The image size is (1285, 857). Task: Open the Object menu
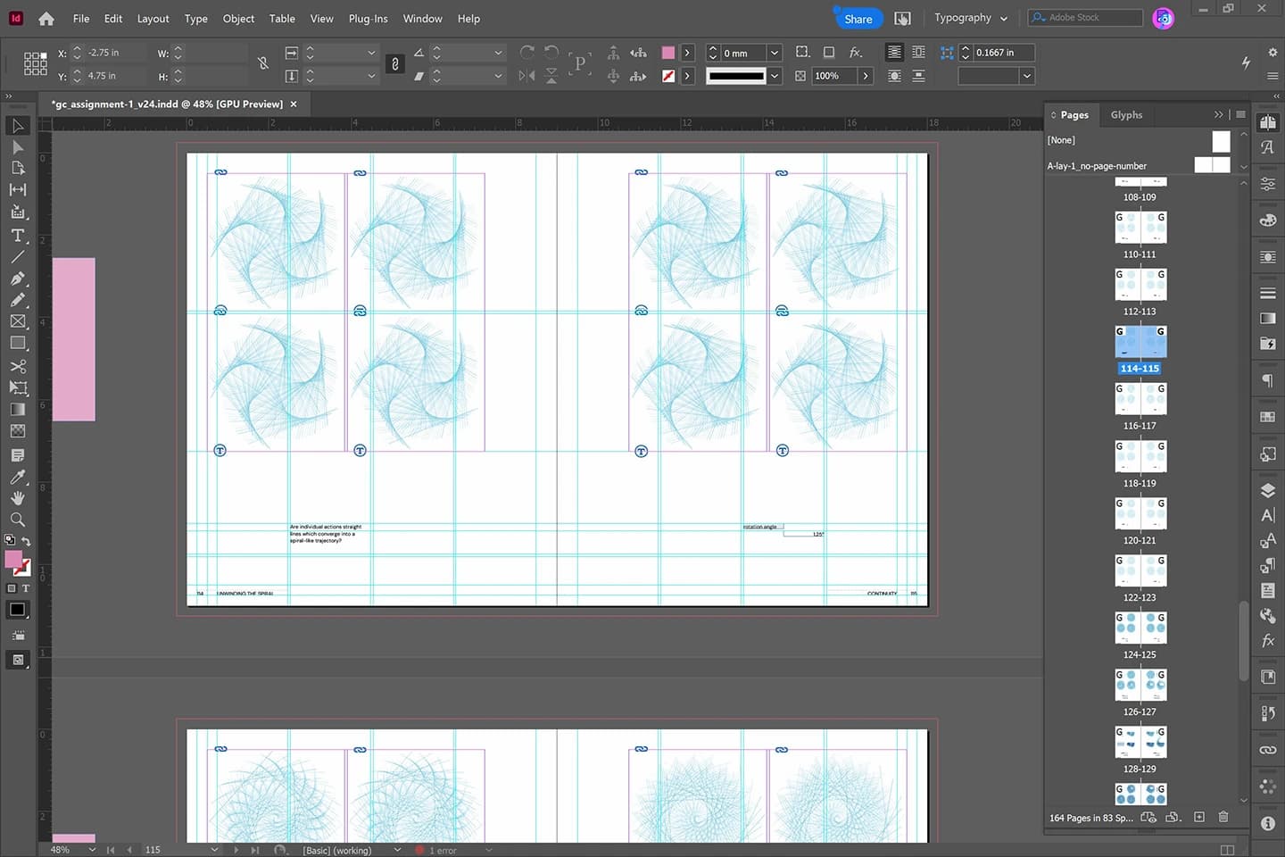pyautogui.click(x=238, y=19)
